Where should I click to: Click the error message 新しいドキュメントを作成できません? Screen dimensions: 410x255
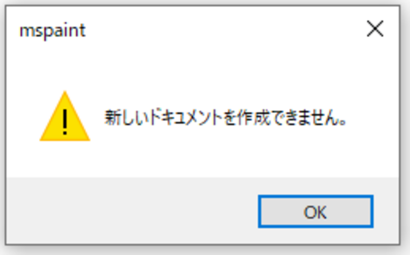click(225, 118)
